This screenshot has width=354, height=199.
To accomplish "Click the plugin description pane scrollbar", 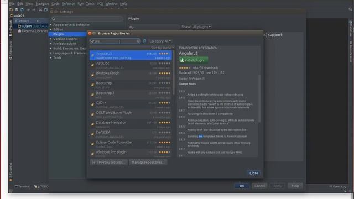I will coord(259,98).
